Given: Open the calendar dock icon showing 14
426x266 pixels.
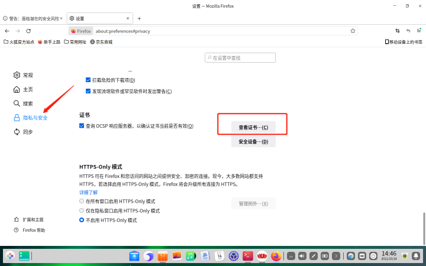Looking at the screenshot, I should (x=220, y=256).
